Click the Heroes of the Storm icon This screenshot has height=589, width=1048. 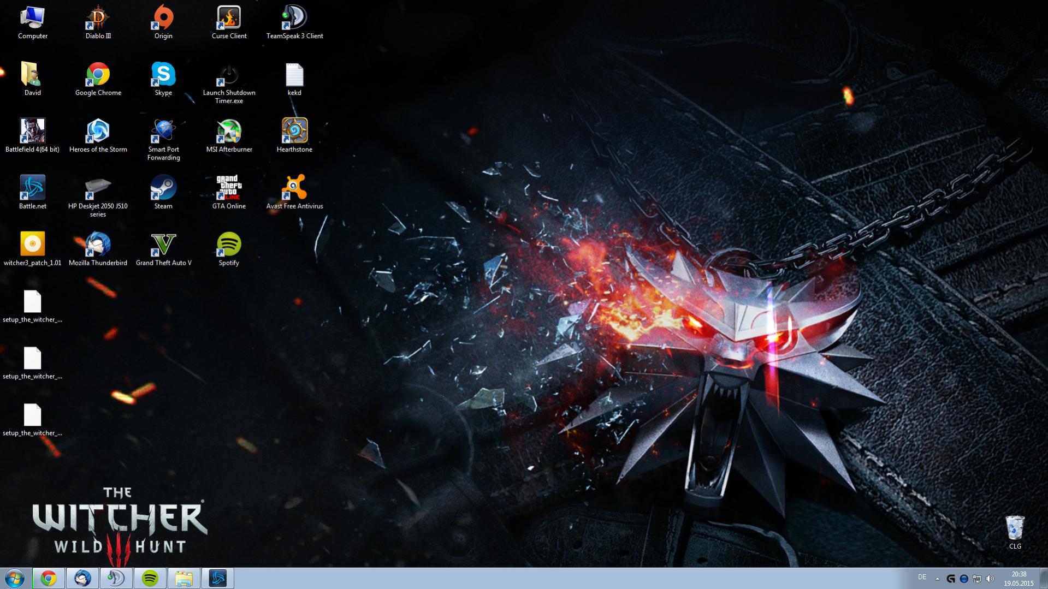(x=98, y=132)
